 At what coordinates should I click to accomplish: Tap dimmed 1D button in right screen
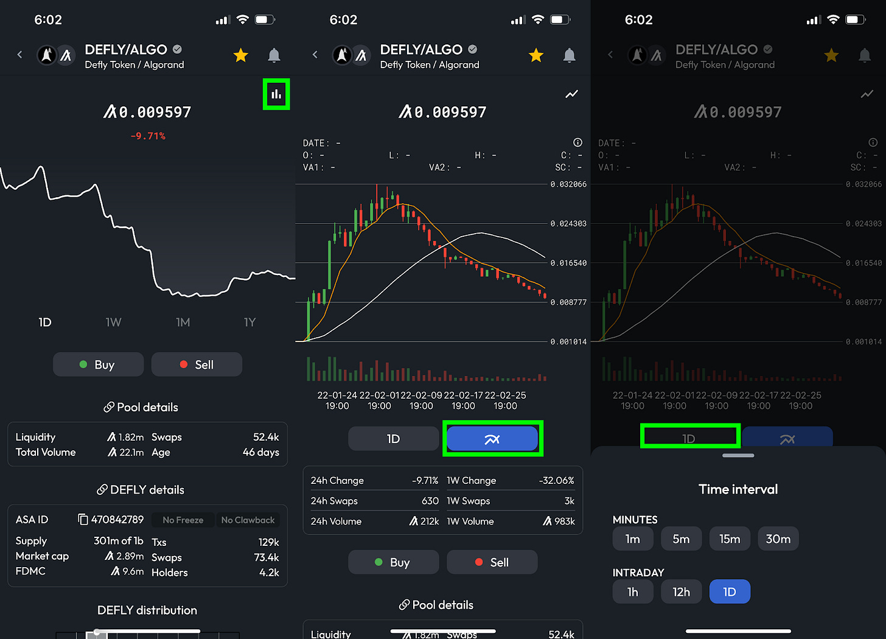click(689, 437)
